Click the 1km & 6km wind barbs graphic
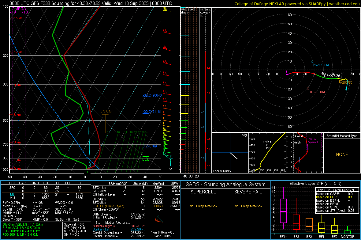Viewport: 361px width, 240px height. coord(159,219)
